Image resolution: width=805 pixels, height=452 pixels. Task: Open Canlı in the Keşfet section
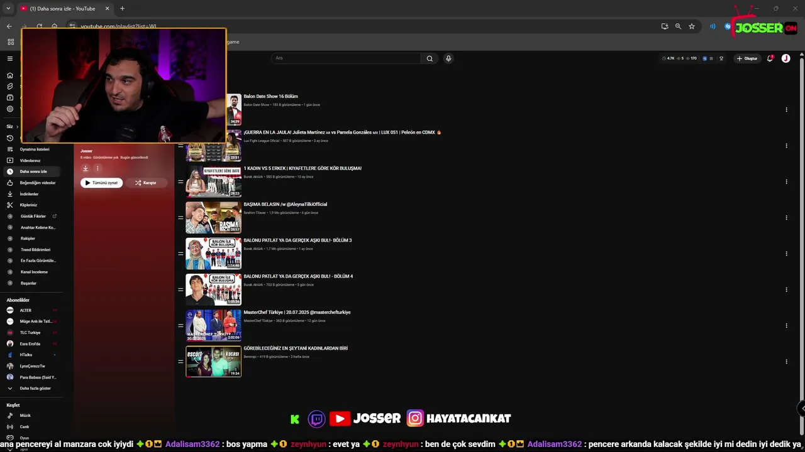25,427
